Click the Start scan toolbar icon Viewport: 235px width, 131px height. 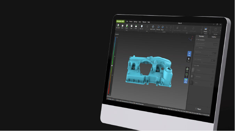coord(141,27)
